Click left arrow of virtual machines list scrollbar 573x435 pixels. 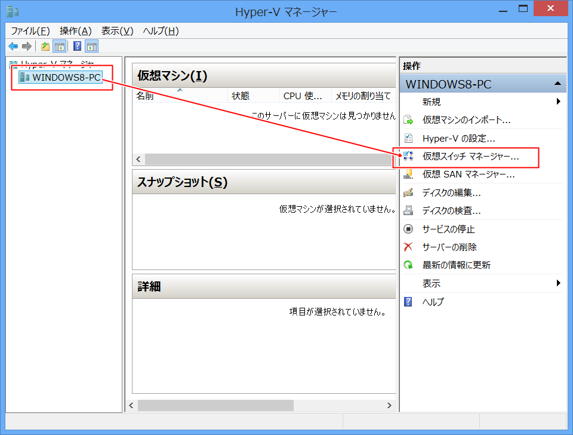(x=138, y=159)
